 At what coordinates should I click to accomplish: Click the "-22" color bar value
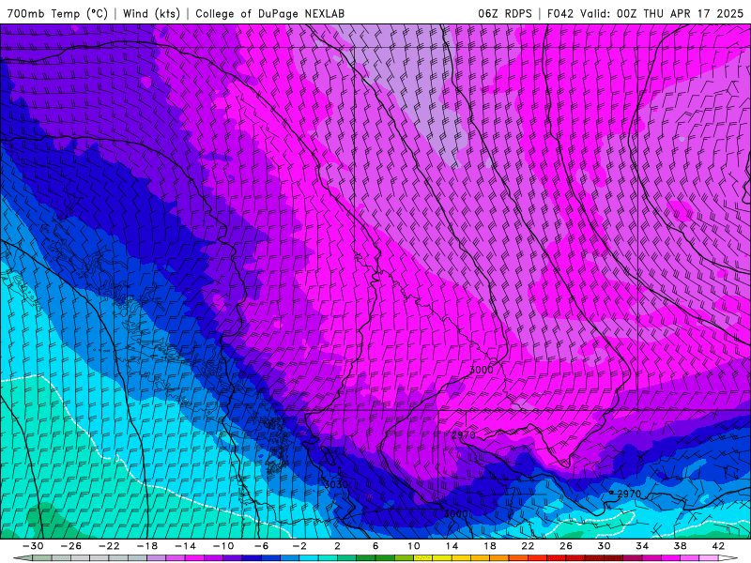point(109,546)
